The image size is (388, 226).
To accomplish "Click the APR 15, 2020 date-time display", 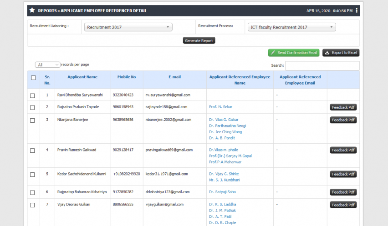I will click(329, 11).
